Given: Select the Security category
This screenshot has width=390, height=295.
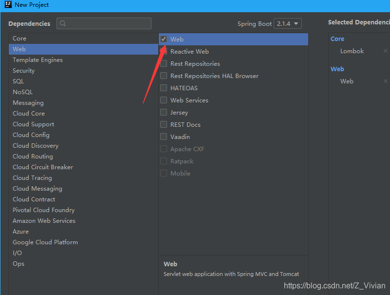Looking at the screenshot, I should (x=83, y=71).
